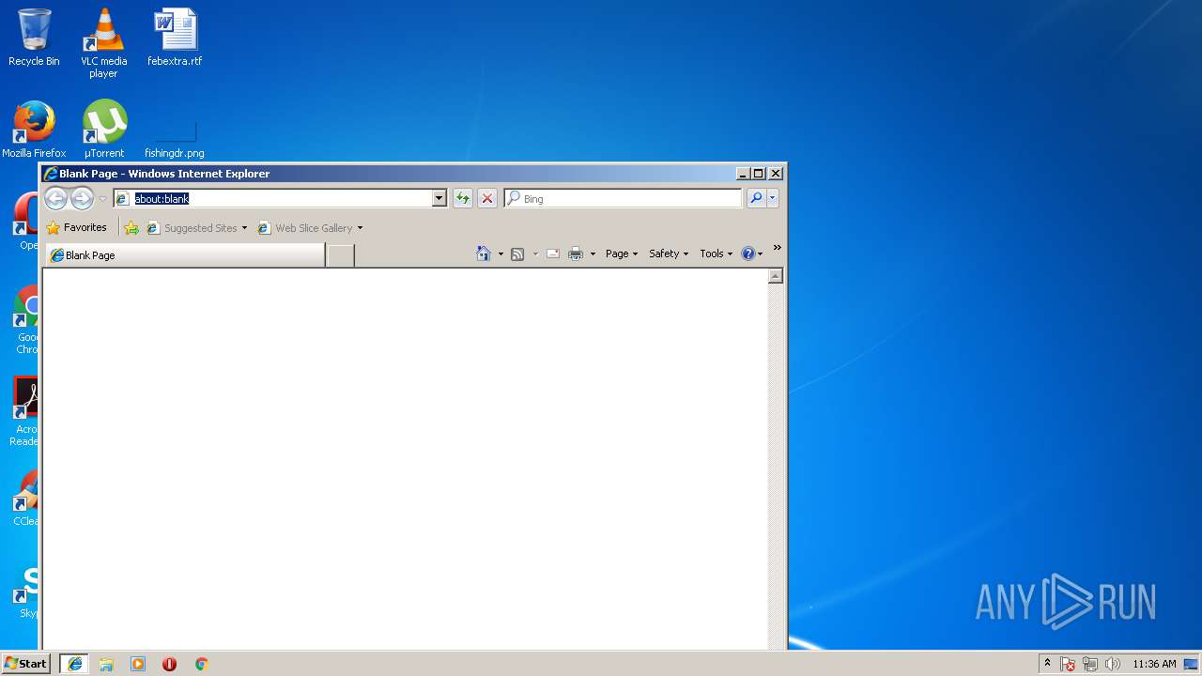
Task: Open the search provider options dropdown
Action: pos(773,198)
